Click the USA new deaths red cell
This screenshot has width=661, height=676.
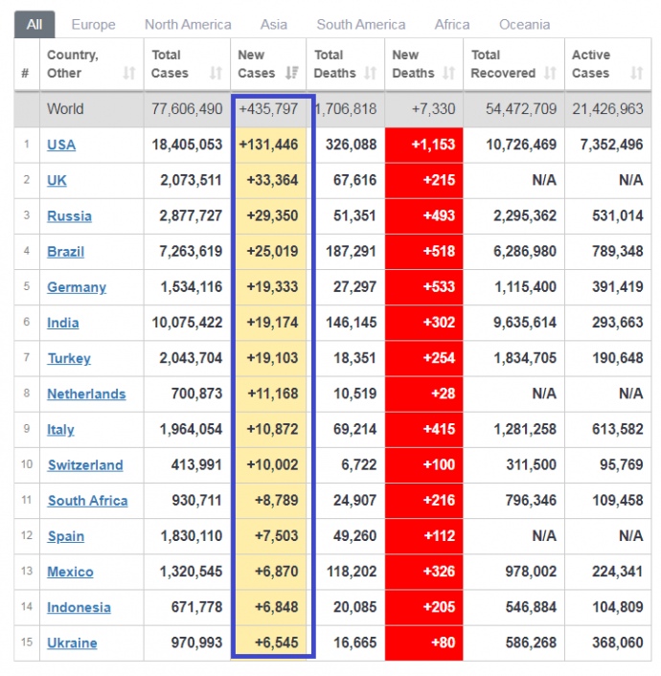point(423,145)
